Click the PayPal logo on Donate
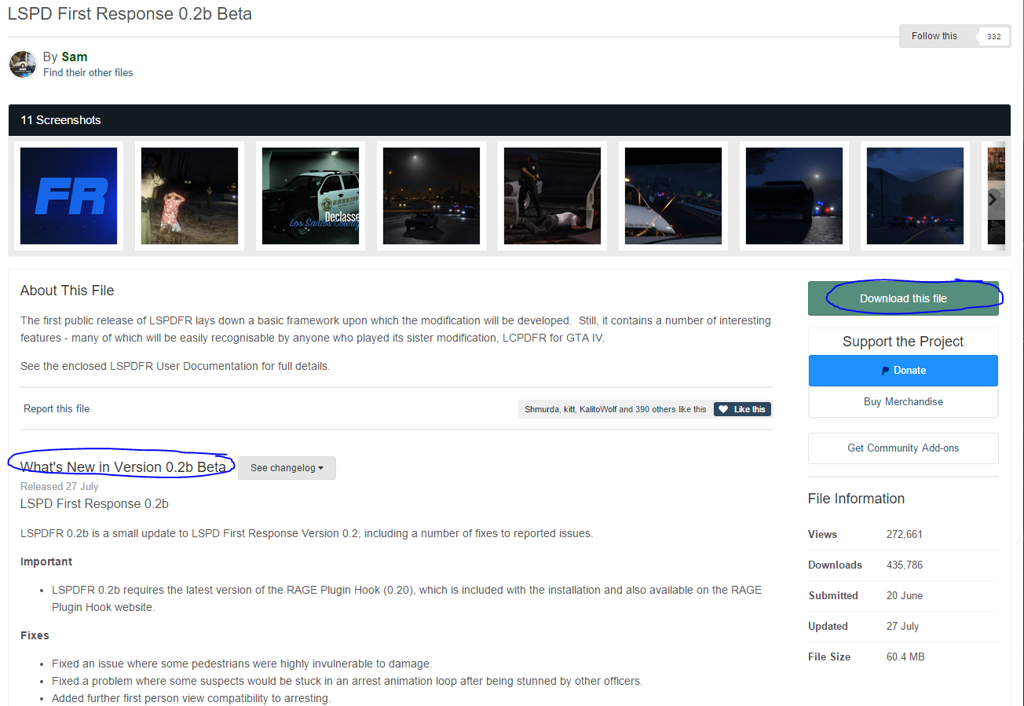1024x706 pixels. pos(885,371)
